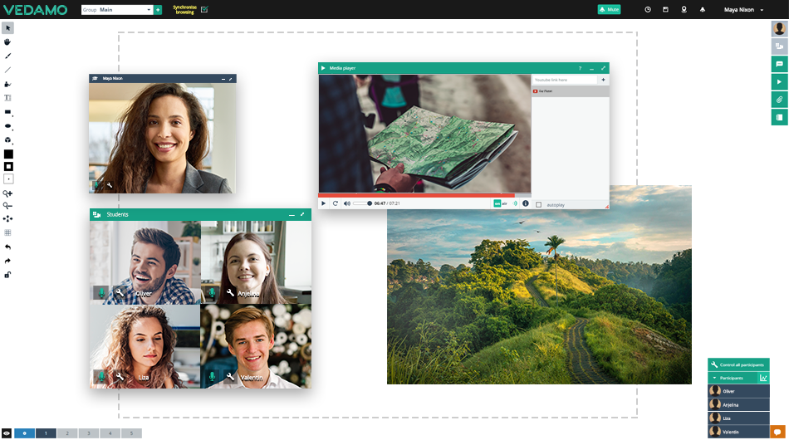The image size is (789, 440).
Task: Switch to whiteboard page 2 tab
Action: 67,433
